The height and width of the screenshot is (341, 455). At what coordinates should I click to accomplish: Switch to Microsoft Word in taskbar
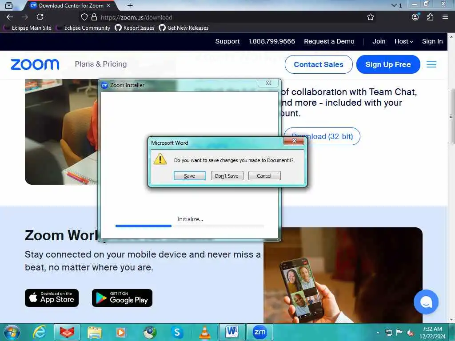pyautogui.click(x=232, y=332)
